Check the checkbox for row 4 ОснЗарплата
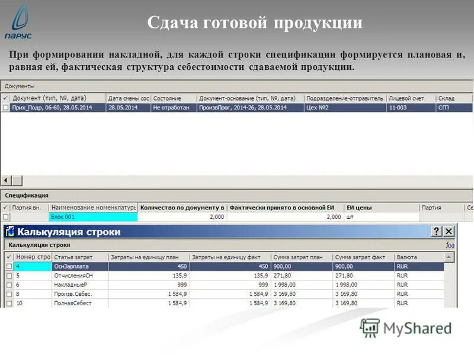Viewport: 474px width, 355px height. pos(10,266)
